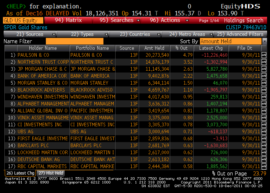The height and width of the screenshot is (193, 270).
Task: Click the CUSIP 78463V10 label
Action: tap(246, 27)
